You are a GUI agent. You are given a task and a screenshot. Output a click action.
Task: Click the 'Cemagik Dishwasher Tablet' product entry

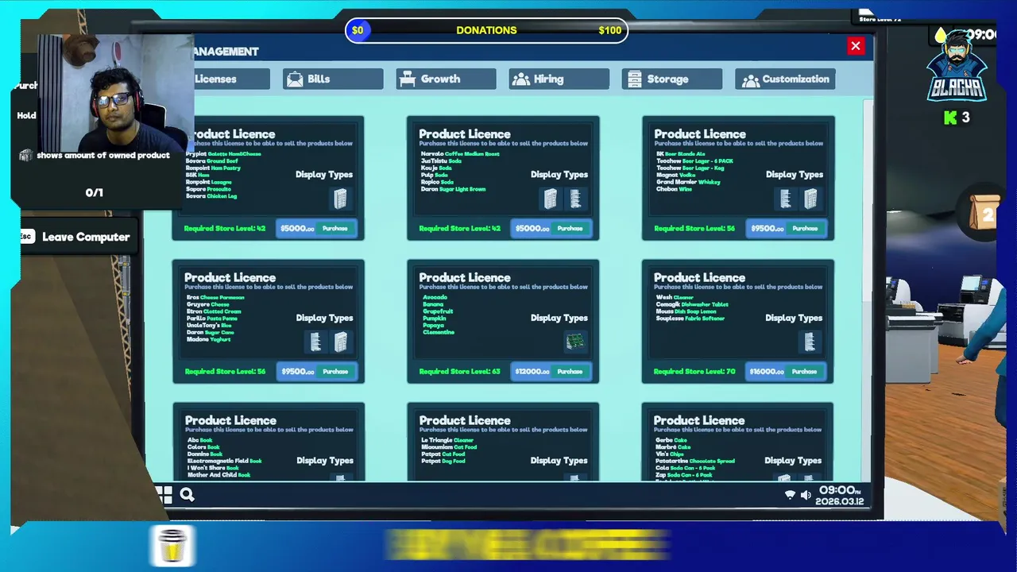coord(692,304)
